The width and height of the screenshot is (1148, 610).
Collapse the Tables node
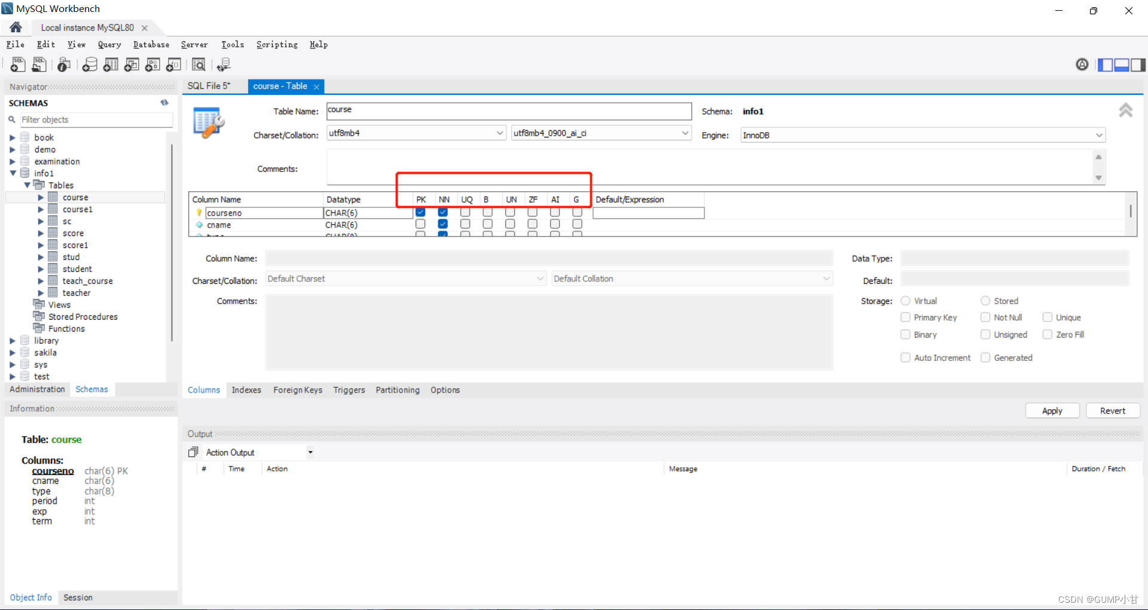click(x=27, y=185)
